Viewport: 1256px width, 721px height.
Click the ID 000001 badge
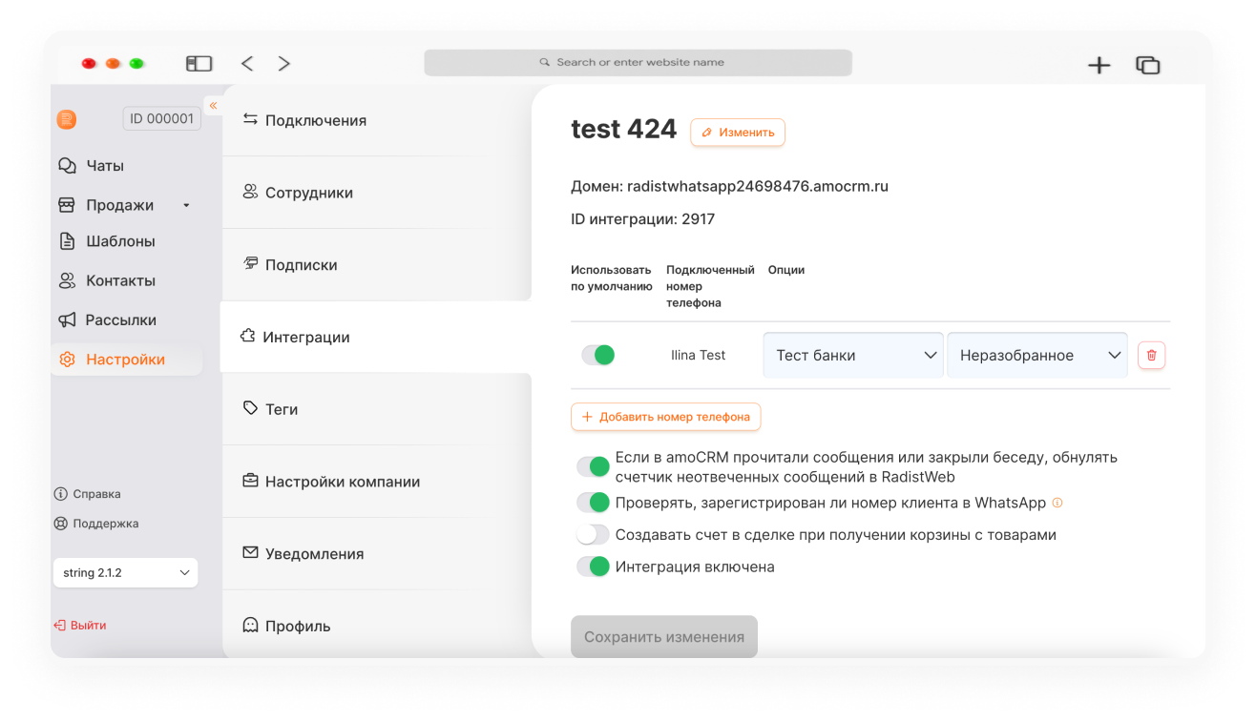pos(161,119)
